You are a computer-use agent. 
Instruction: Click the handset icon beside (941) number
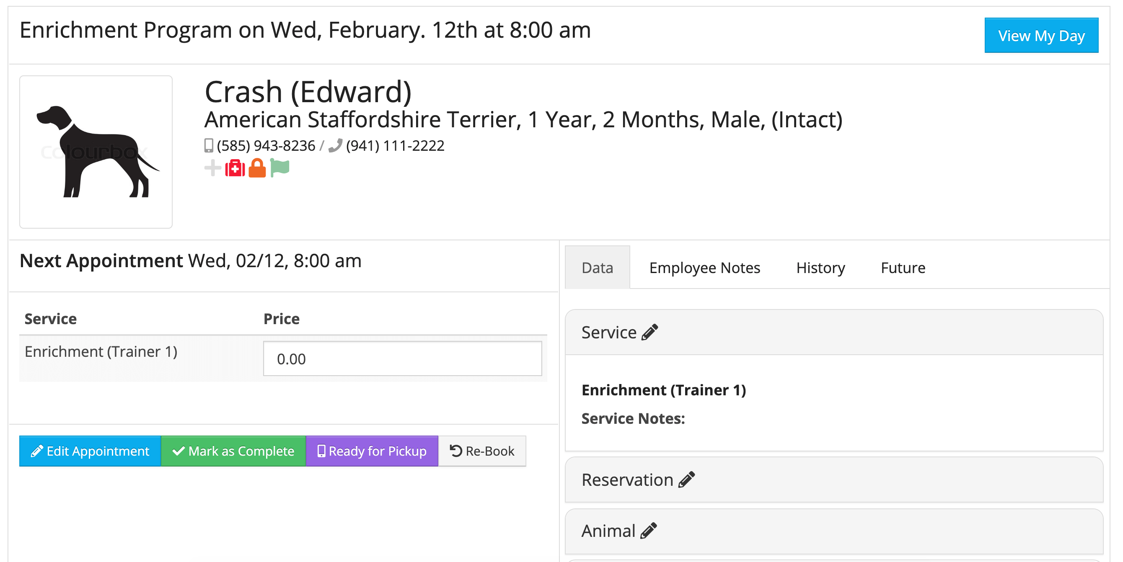click(x=335, y=145)
